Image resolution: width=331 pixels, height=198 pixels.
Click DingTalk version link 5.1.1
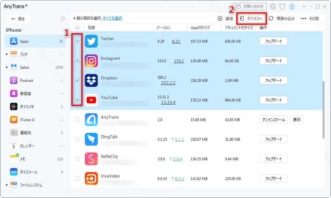pos(179,139)
